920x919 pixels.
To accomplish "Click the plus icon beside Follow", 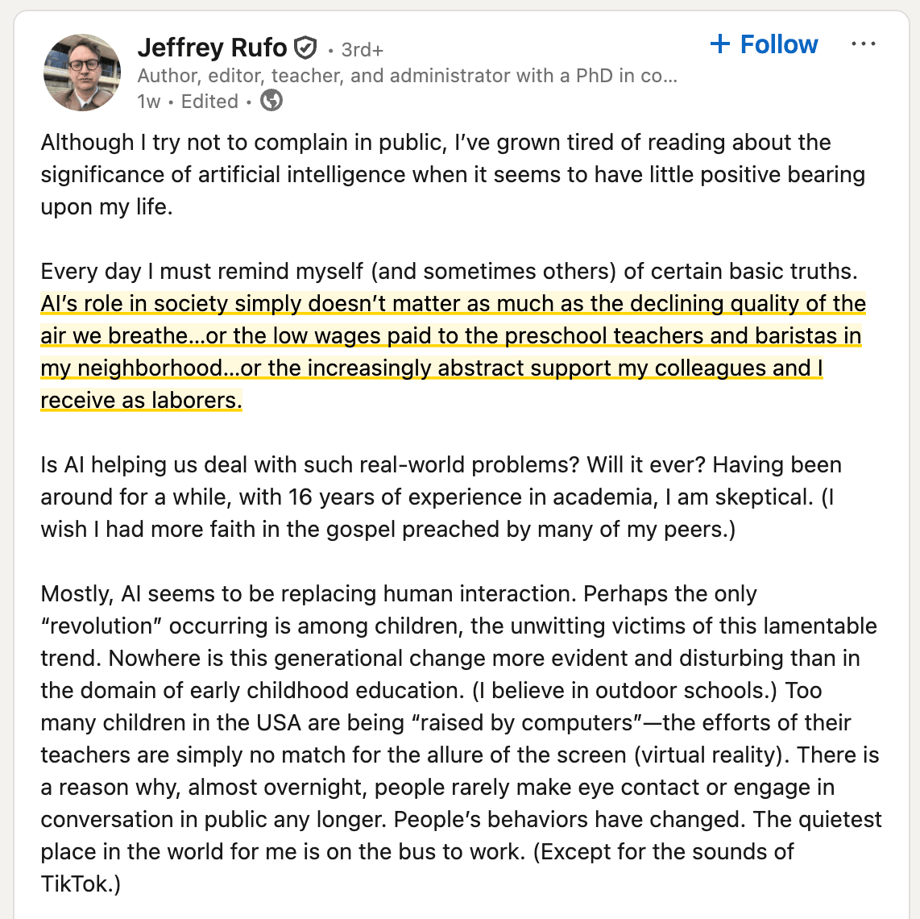I will pos(719,44).
